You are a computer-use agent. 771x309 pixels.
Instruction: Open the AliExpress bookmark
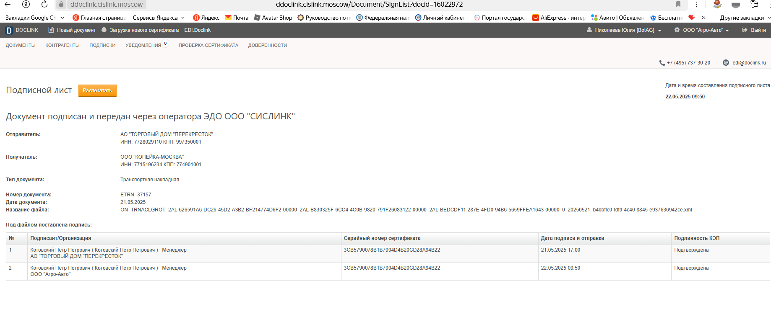coord(559,18)
